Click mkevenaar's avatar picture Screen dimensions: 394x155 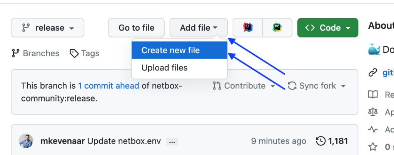coord(26,141)
